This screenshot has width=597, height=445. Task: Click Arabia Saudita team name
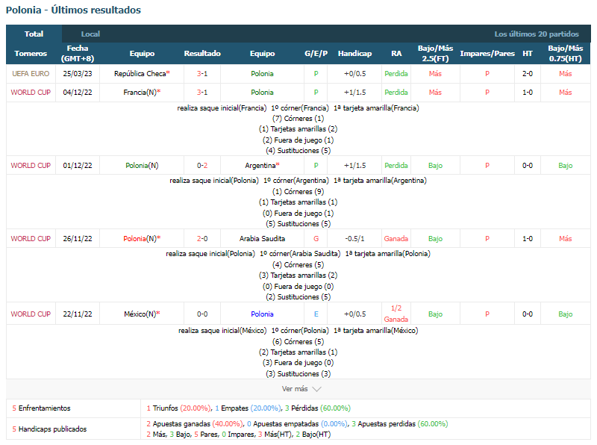click(262, 238)
